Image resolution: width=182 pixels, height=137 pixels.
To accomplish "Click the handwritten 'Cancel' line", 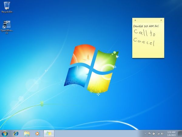I will [144, 42].
